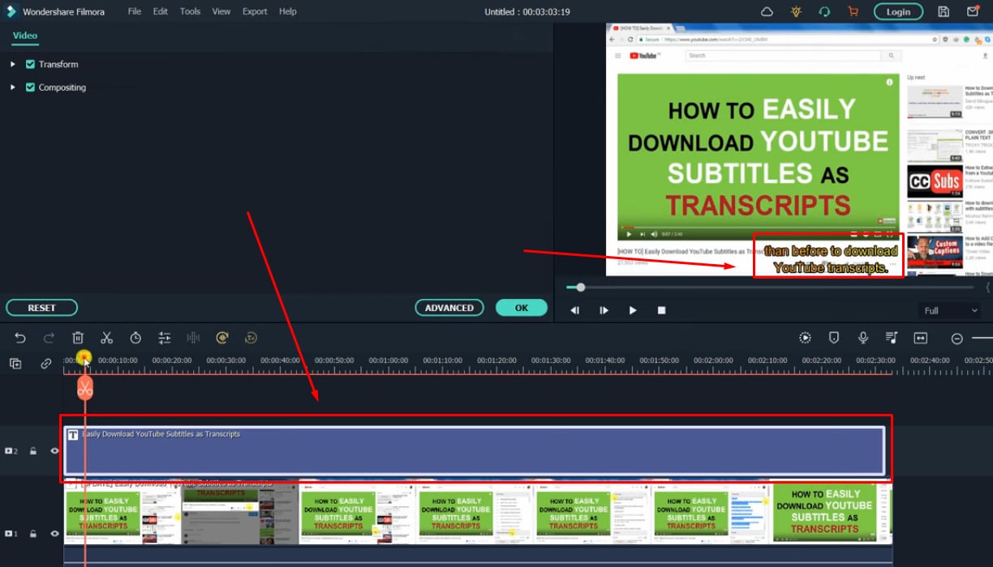This screenshot has height=567, width=993.
Task: Click the T text icon on title clip
Action: click(x=73, y=435)
